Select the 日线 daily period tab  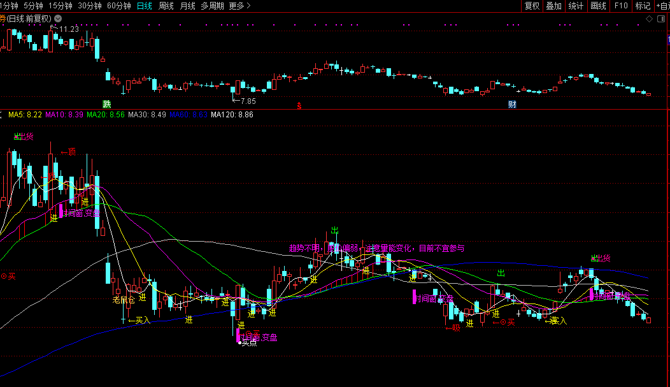(145, 6)
